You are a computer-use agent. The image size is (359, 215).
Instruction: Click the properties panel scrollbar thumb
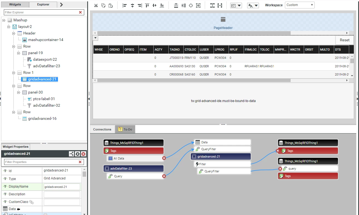[x=84, y=174]
